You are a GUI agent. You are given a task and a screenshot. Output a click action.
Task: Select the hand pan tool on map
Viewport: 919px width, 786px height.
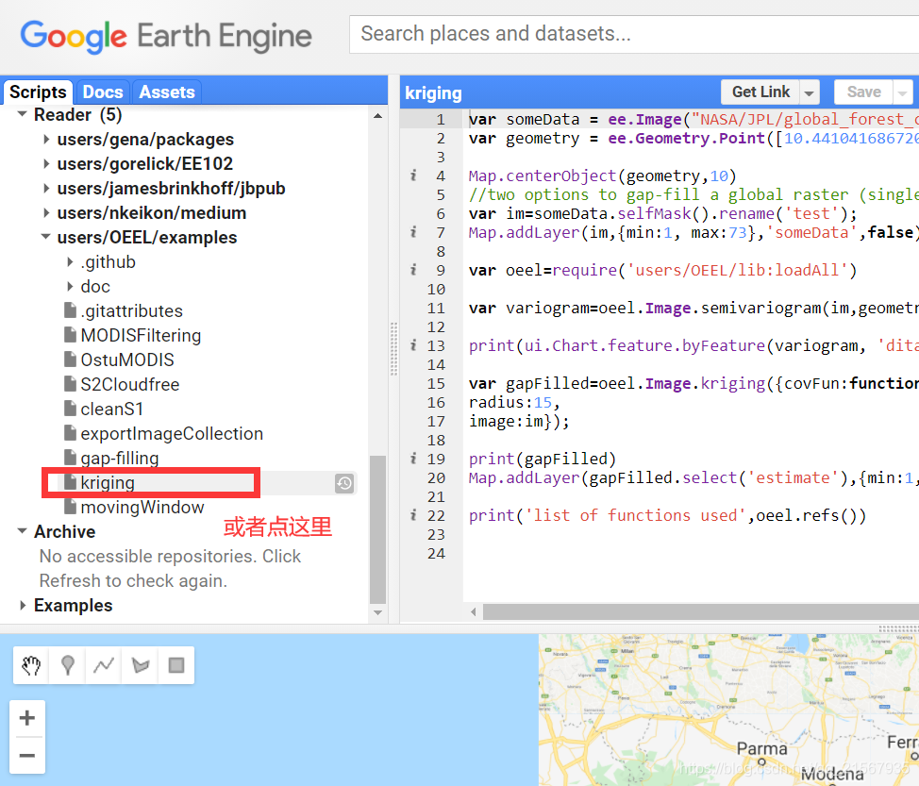[31, 665]
